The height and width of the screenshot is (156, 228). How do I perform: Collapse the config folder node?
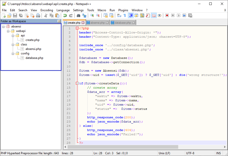point(13,54)
